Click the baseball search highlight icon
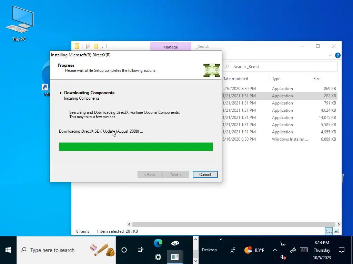The height and width of the screenshot is (264, 353). pos(102,250)
